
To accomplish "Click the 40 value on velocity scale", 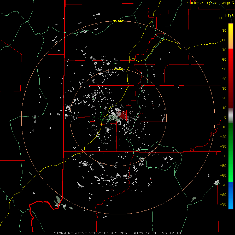I will click(x=224, y=79).
